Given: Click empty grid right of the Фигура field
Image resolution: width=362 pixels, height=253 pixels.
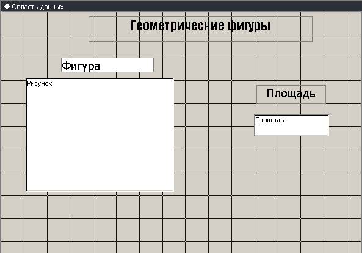Looking at the screenshot, I should pyautogui.click(x=203, y=65).
